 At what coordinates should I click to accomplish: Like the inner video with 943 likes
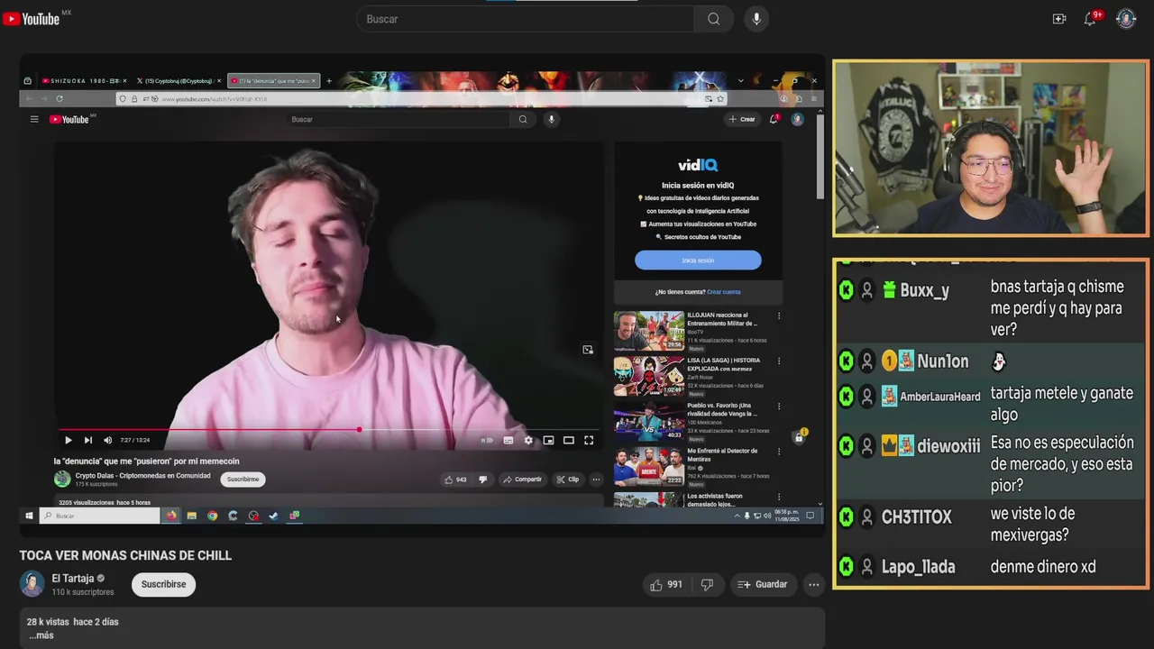click(455, 480)
